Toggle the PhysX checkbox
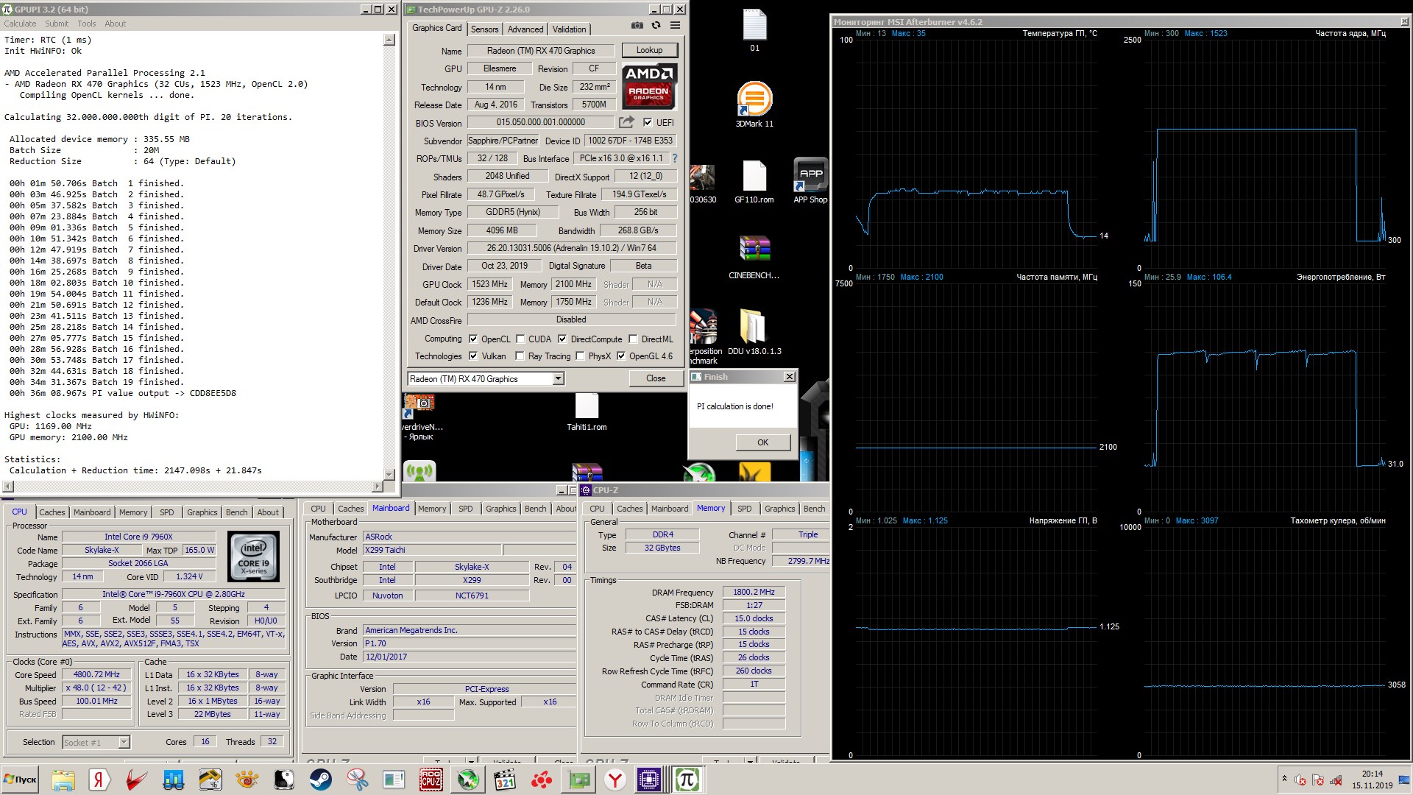 [581, 356]
